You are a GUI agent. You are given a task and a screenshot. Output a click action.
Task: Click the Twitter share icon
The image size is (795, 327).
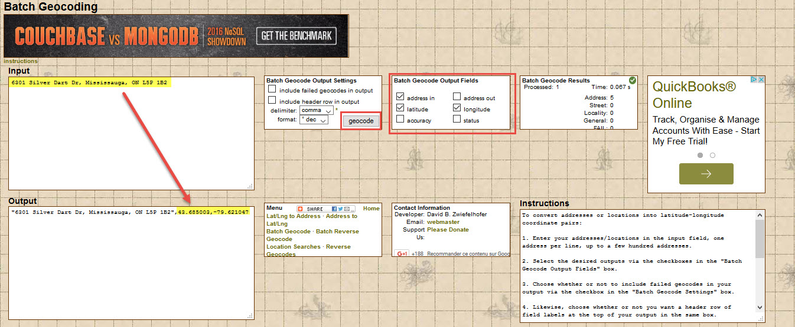341,209
